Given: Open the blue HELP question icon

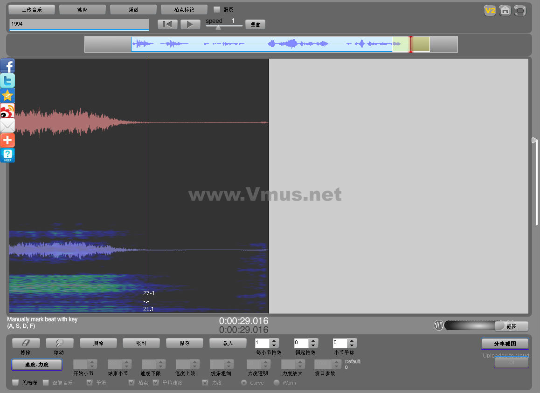Looking at the screenshot, I should point(7,155).
